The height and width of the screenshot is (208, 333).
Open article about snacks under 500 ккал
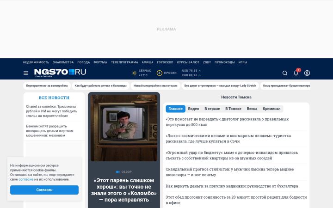227,122
